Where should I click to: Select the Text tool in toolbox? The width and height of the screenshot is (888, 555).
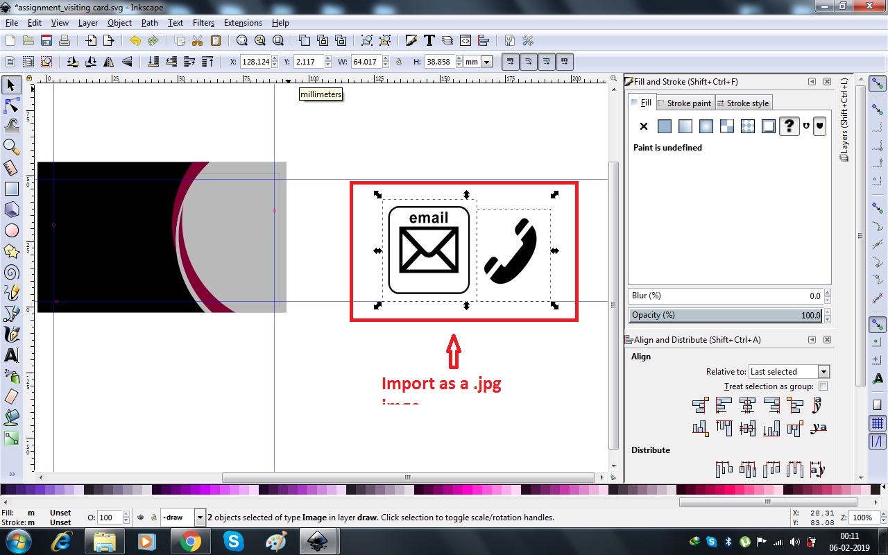tap(11, 355)
